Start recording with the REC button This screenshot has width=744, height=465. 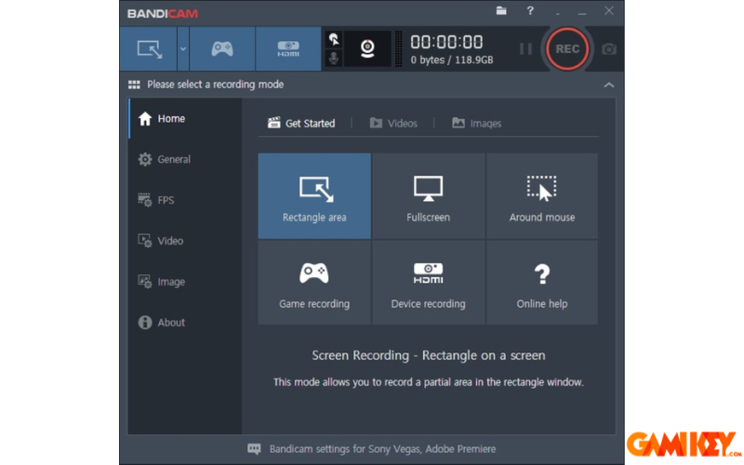pyautogui.click(x=567, y=49)
